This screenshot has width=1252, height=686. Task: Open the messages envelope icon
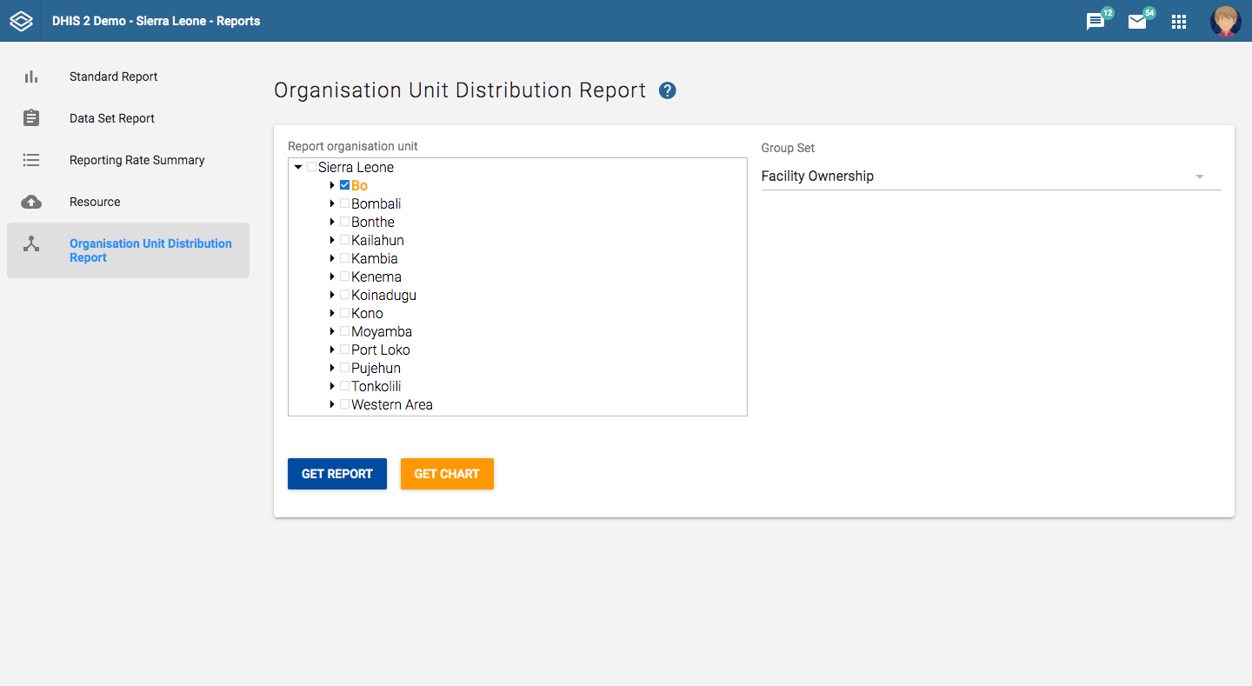tap(1137, 22)
